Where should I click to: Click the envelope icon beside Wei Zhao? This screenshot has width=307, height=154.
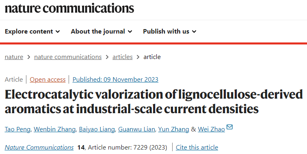229,127
